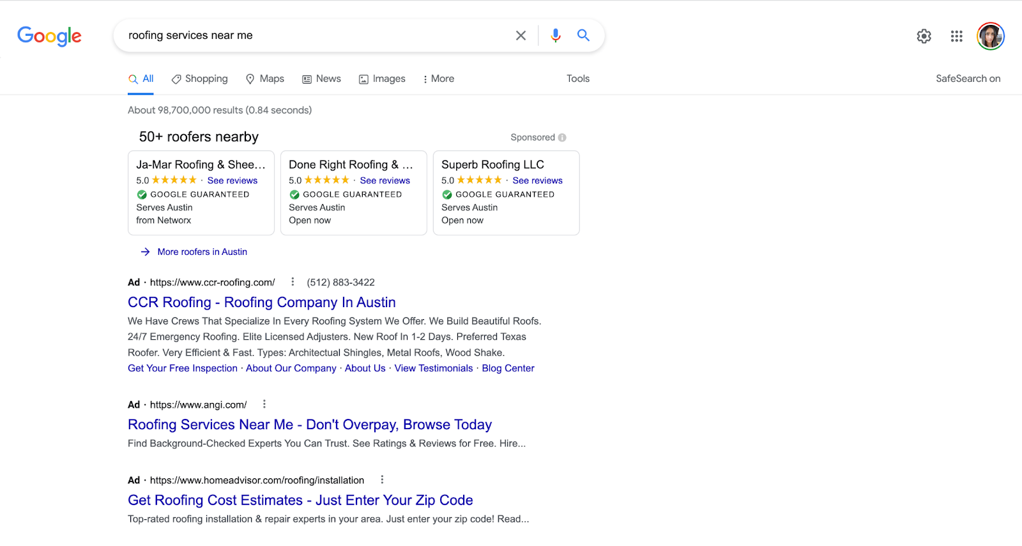Open Get Roofing Cost Estimates HomeAdvisor ad
This screenshot has height=546, width=1022.
(x=300, y=500)
